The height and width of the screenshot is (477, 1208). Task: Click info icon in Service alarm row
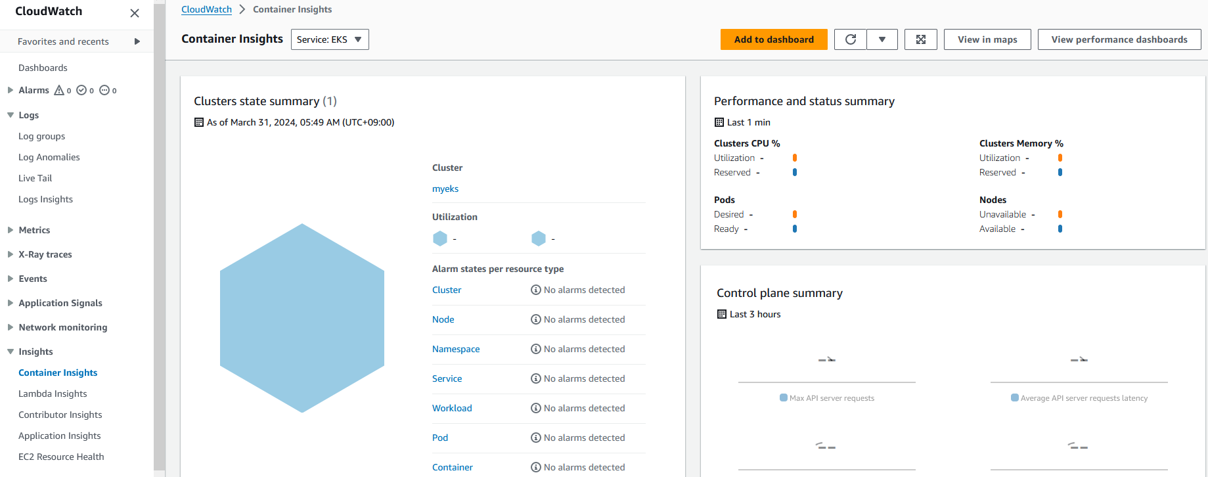click(x=536, y=378)
